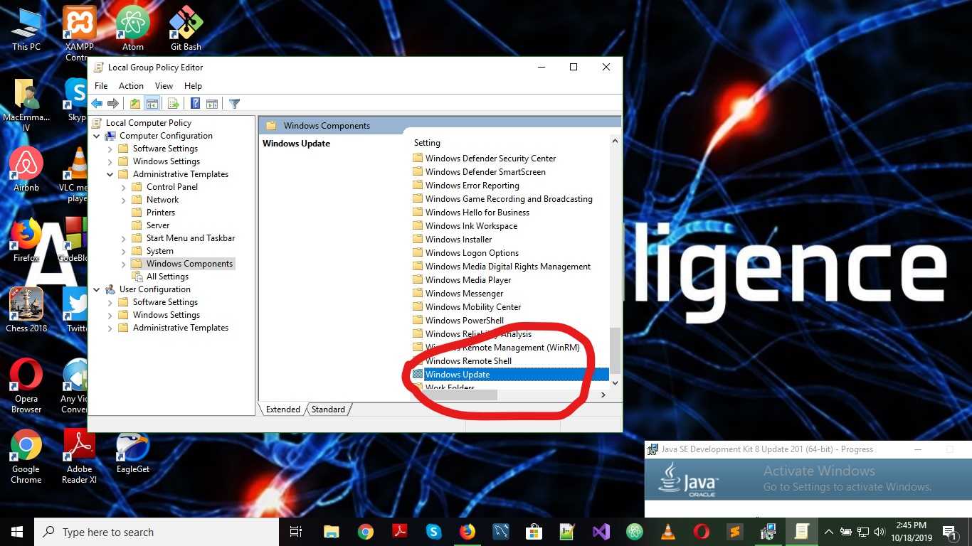Open the File menu

pyautogui.click(x=101, y=85)
